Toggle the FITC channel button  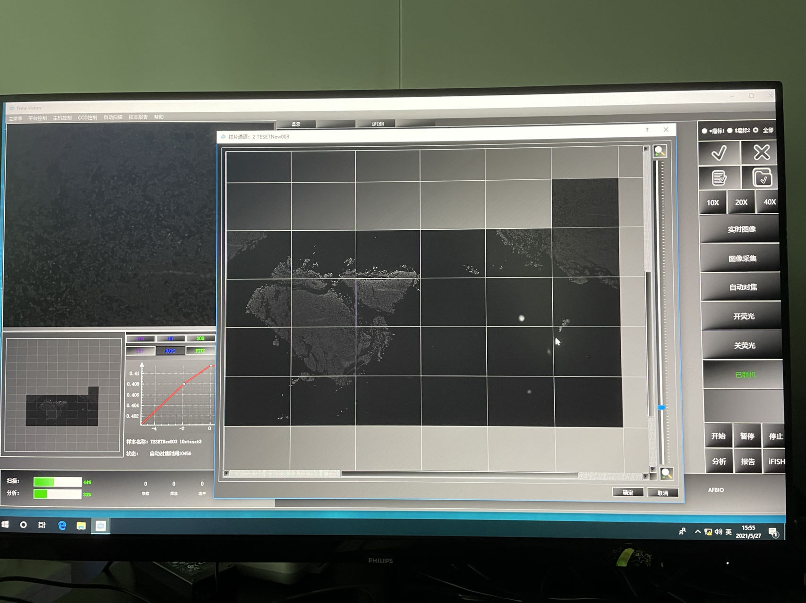pyautogui.click(x=200, y=351)
